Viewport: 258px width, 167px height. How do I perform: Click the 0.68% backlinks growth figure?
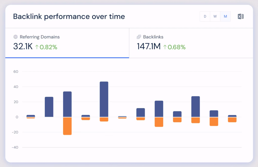coord(177,47)
